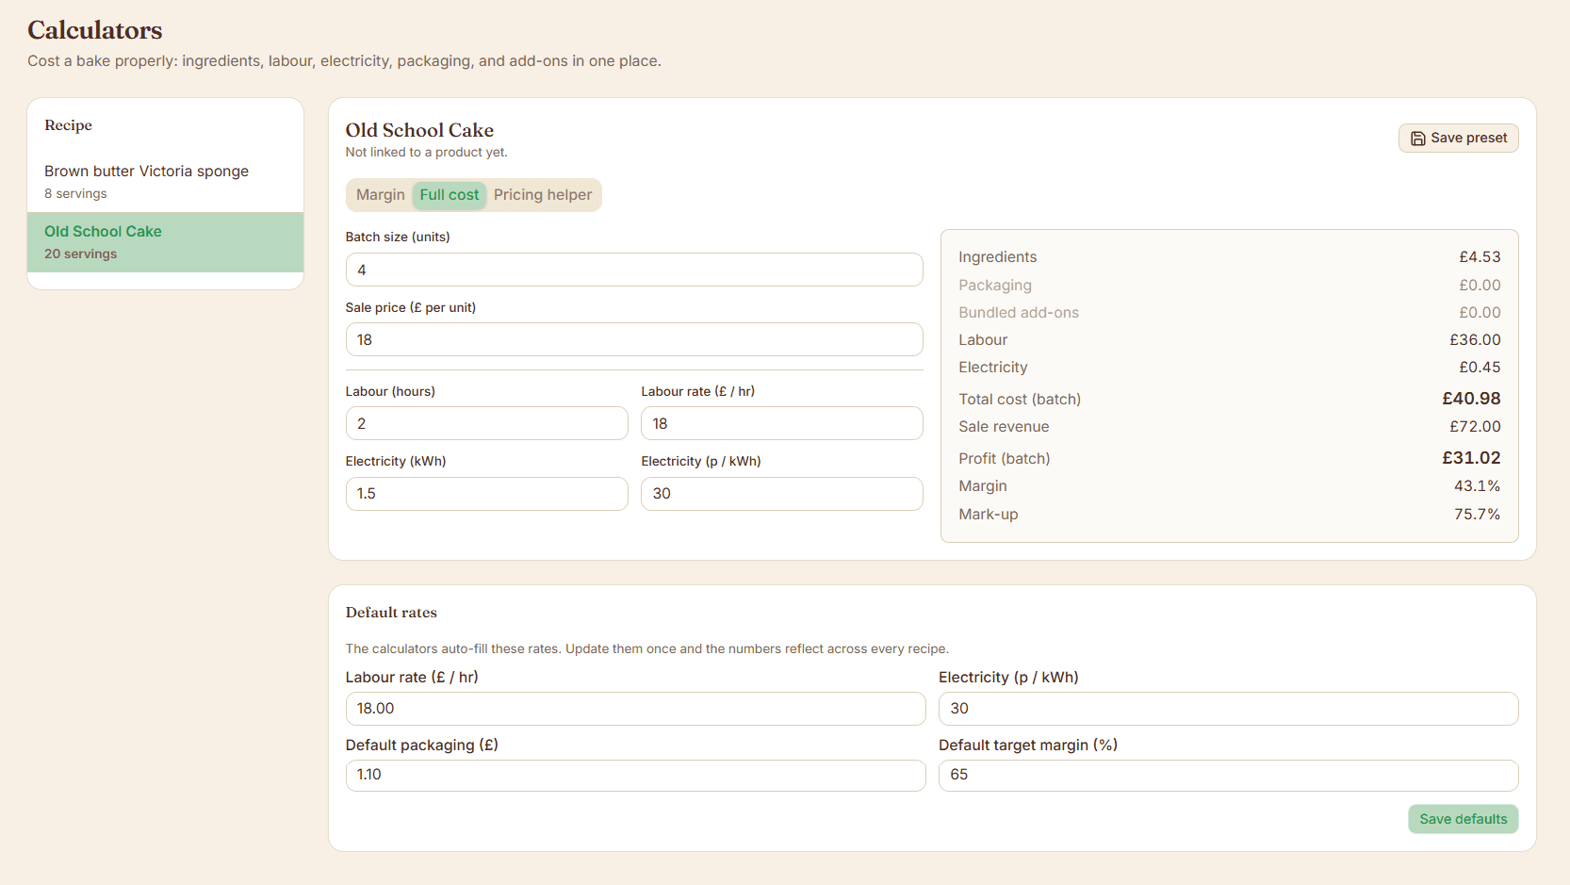Click the Margin value 43.1%
Screen dimensions: 1570x885
(1477, 486)
